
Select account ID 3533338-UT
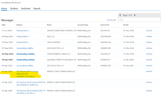click(105, 54)
